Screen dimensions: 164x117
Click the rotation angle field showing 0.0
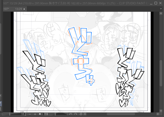(x=46, y=114)
